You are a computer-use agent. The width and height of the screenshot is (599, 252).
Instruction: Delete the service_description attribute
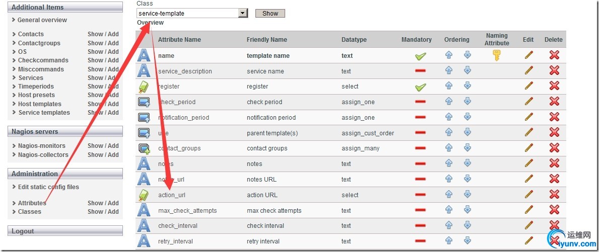pyautogui.click(x=554, y=71)
